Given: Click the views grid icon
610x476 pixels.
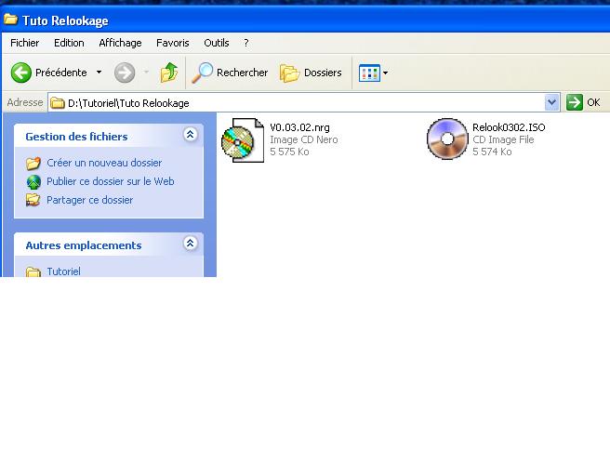Looking at the screenshot, I should point(369,73).
